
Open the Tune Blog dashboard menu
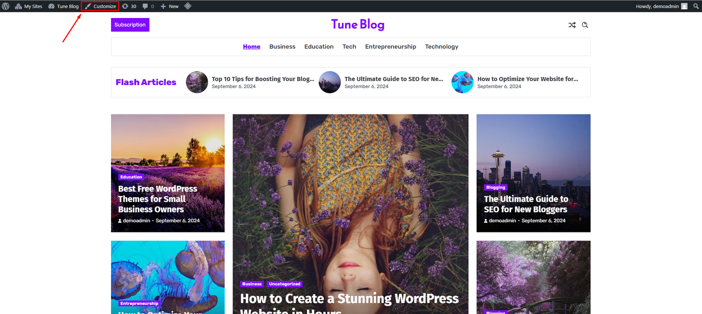64,6
